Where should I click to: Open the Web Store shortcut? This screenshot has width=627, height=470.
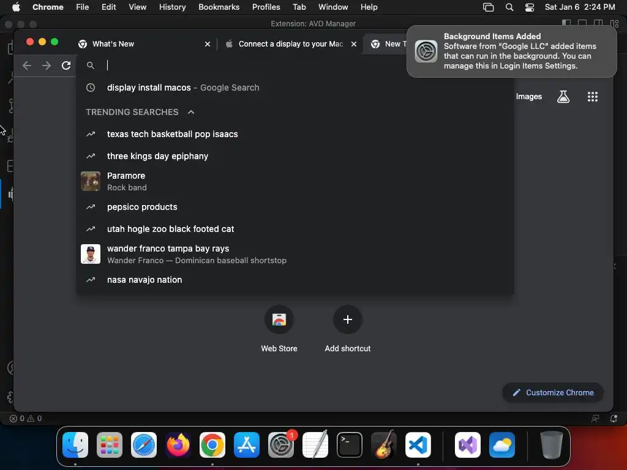[x=279, y=329]
